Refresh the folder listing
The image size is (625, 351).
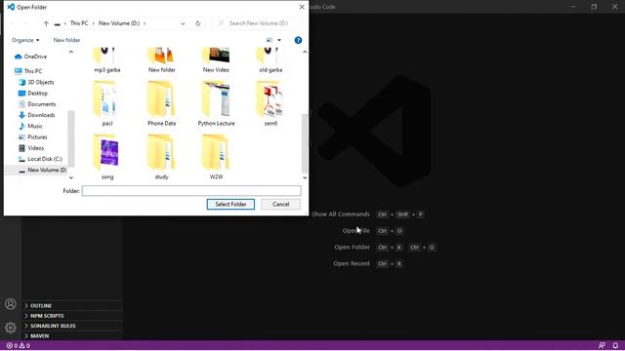[x=197, y=23]
